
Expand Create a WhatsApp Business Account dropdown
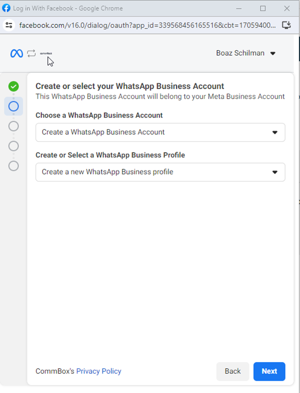(x=160, y=132)
